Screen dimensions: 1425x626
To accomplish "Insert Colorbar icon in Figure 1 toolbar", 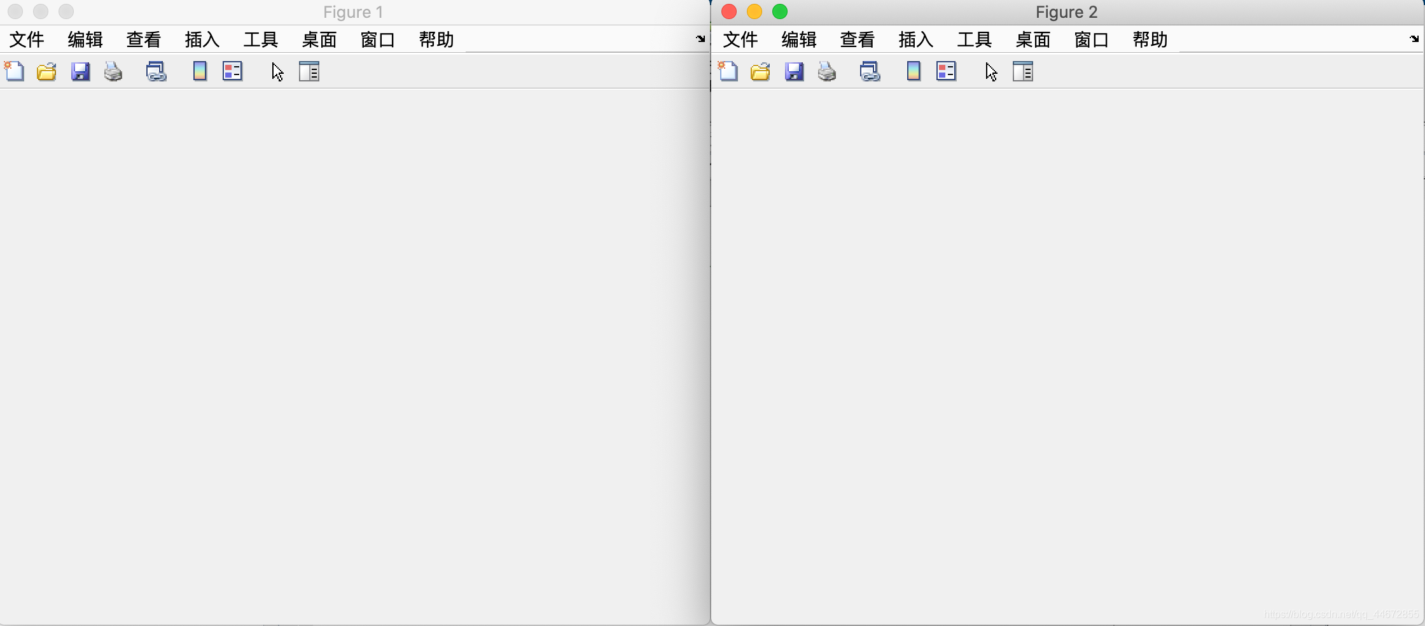I will pos(200,71).
